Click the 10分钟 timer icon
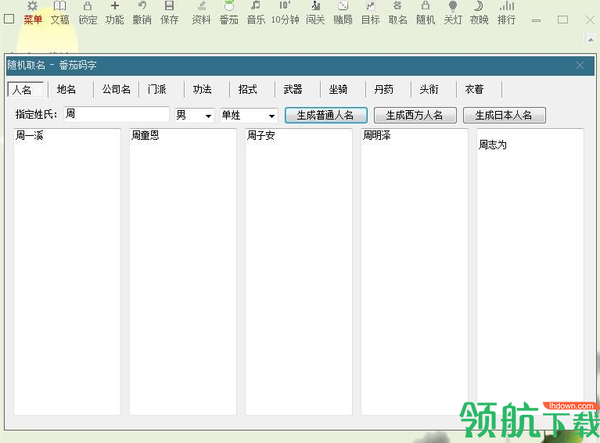Viewport: 600px width, 443px height. (x=285, y=13)
